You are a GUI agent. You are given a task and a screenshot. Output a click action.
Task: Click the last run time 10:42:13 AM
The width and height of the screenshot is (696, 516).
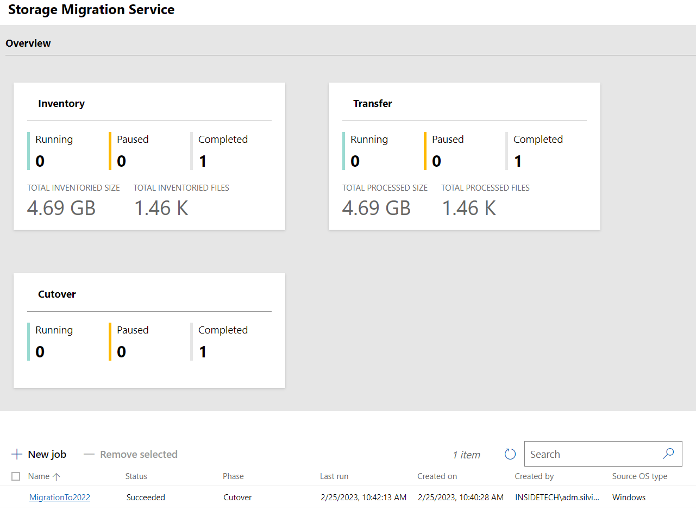point(363,497)
